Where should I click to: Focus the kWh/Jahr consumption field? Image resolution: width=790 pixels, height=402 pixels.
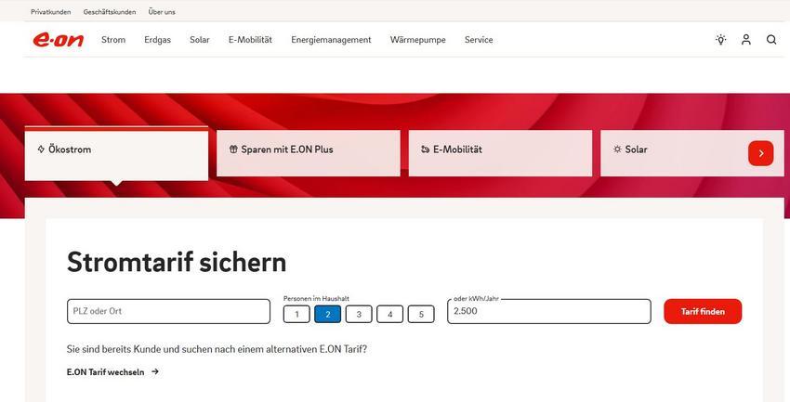click(549, 311)
